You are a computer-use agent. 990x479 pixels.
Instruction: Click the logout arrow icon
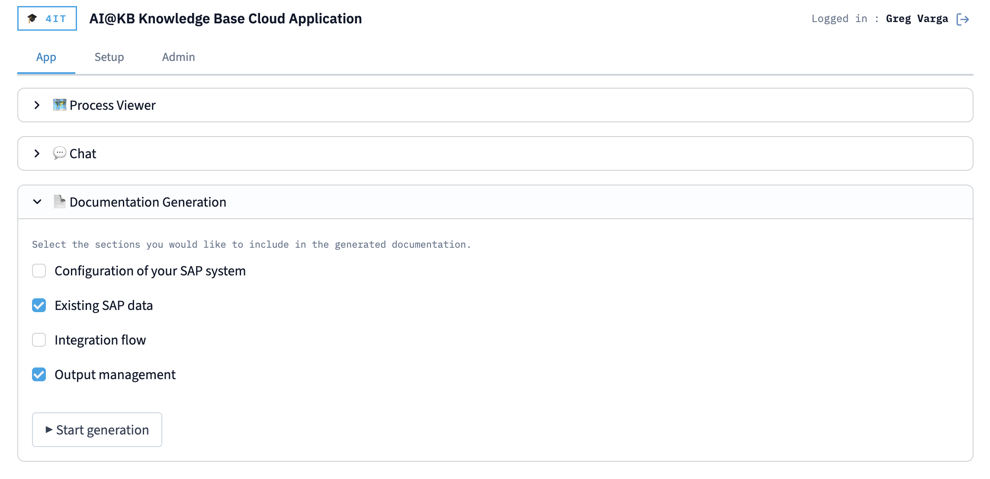click(x=964, y=19)
